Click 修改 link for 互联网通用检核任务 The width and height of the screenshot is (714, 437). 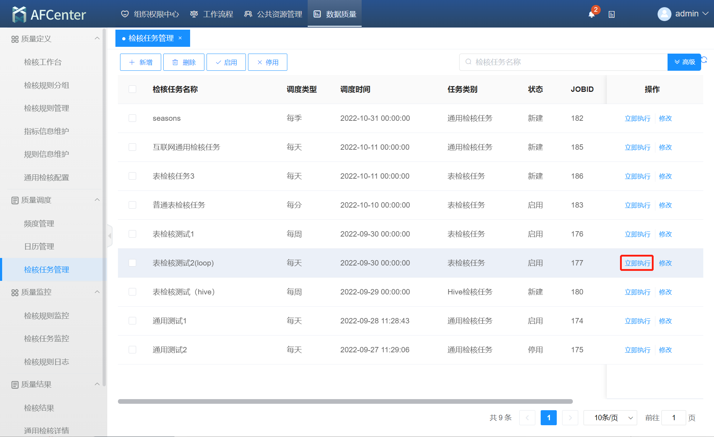[x=665, y=147]
